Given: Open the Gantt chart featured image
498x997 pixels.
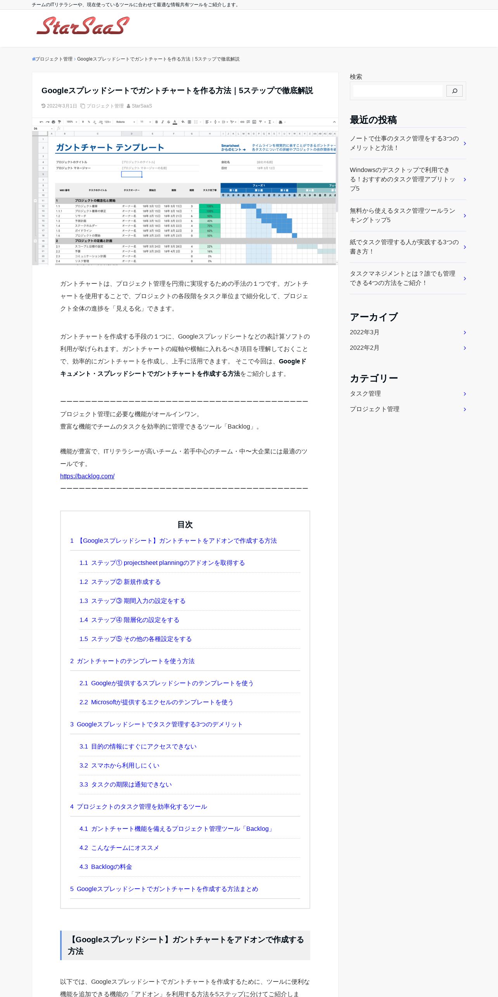Looking at the screenshot, I should [x=185, y=191].
